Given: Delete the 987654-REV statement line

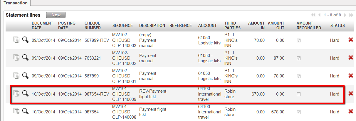Looking at the screenshot, I should [x=350, y=94].
